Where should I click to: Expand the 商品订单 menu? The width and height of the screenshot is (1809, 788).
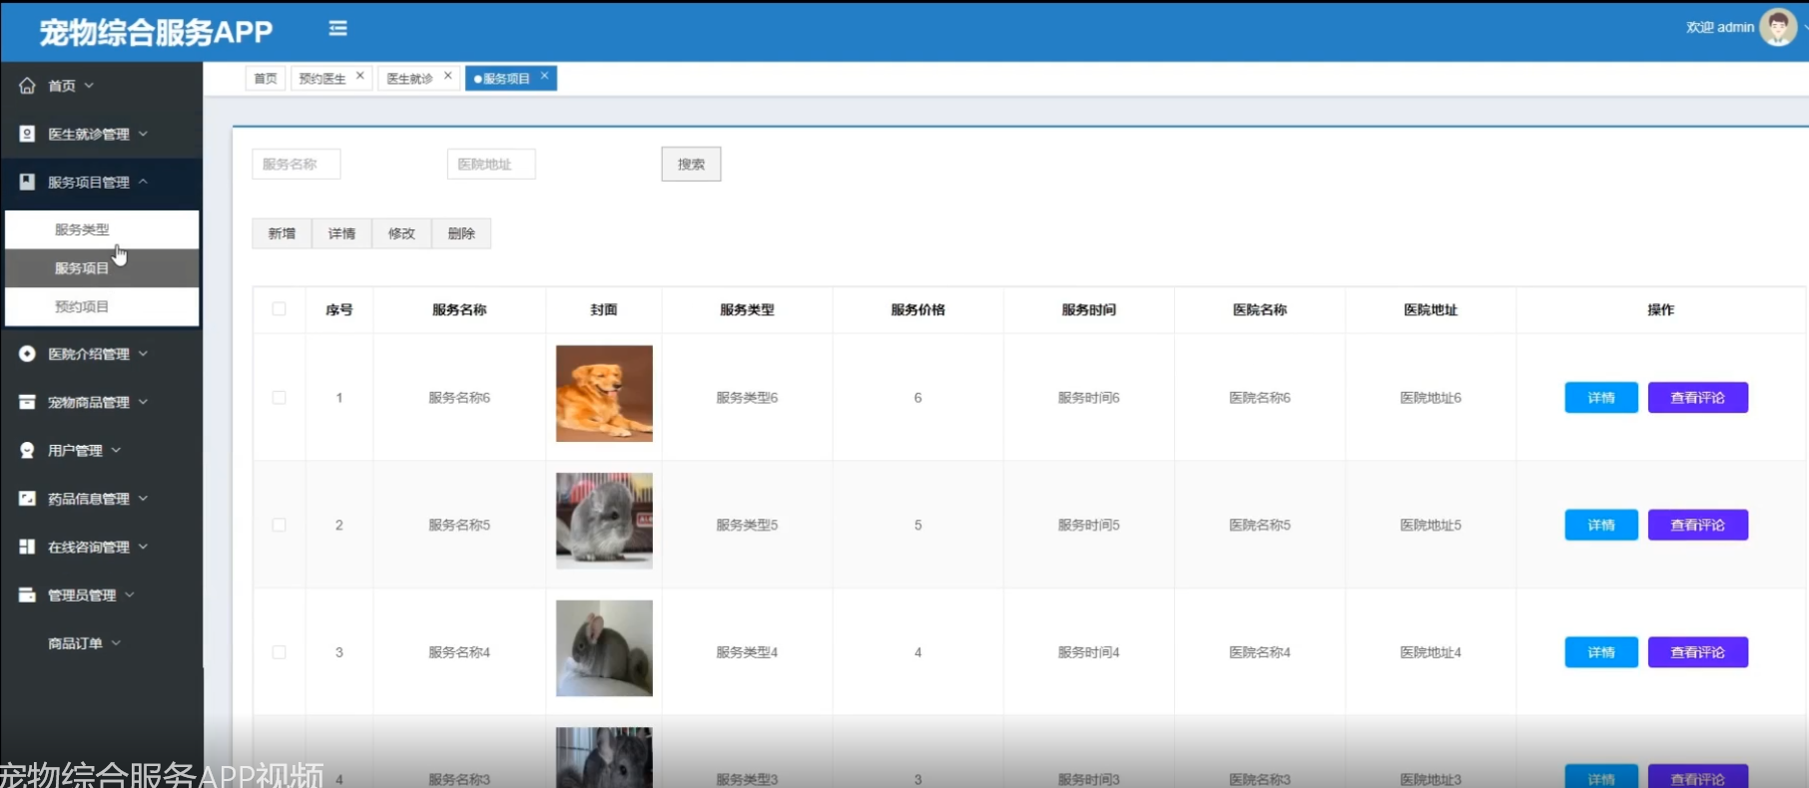click(x=116, y=643)
